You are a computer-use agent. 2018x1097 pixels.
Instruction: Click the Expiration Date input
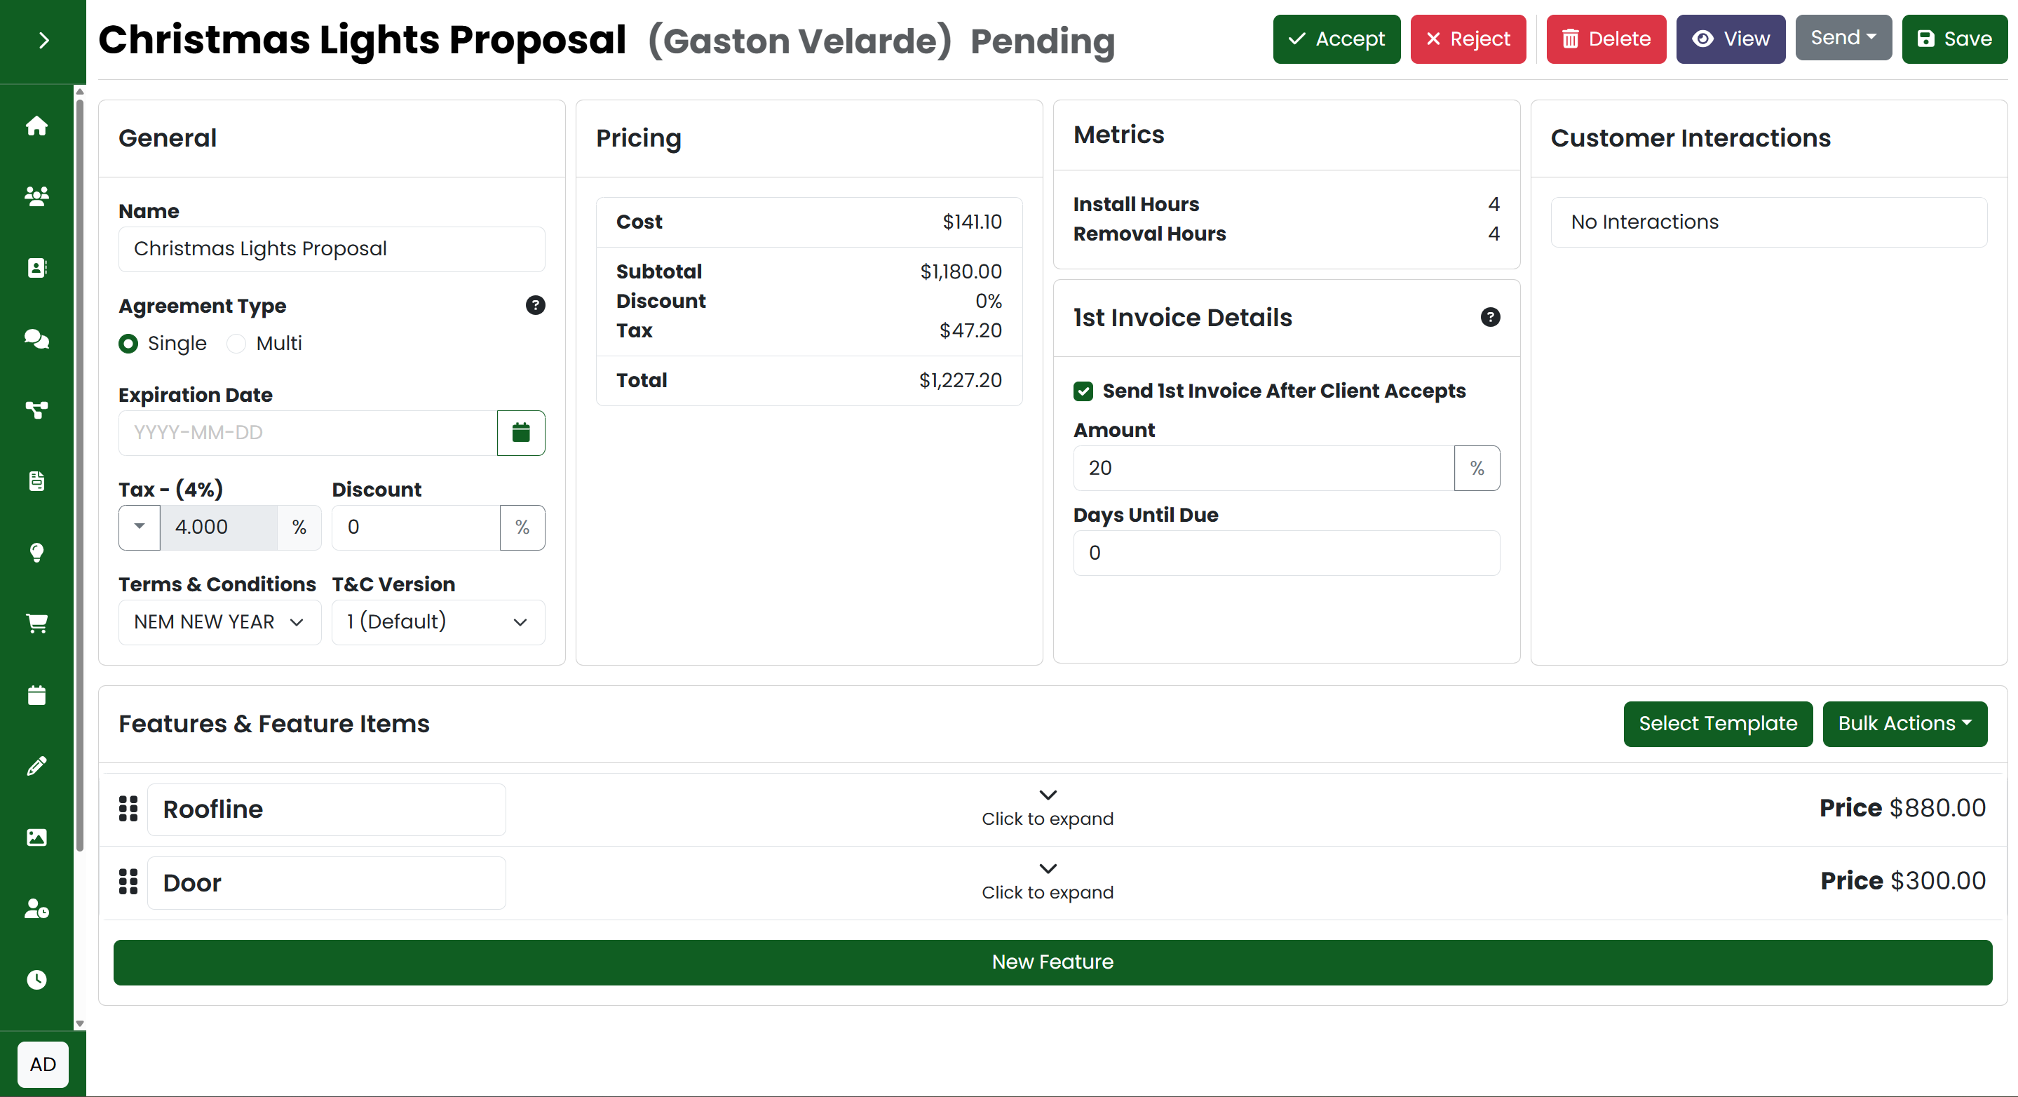click(x=308, y=433)
